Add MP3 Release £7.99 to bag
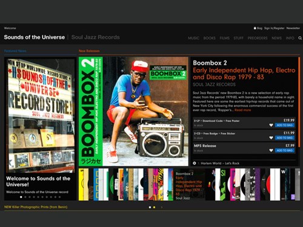The image size is (303, 227). pyautogui.click(x=285, y=151)
